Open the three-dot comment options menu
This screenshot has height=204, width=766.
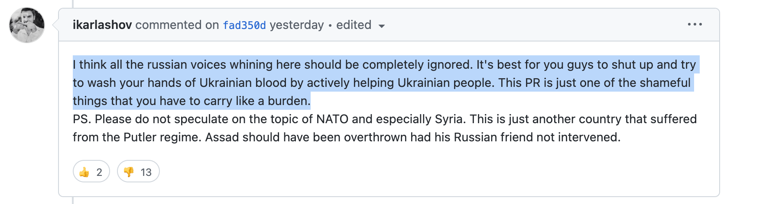[x=695, y=25]
